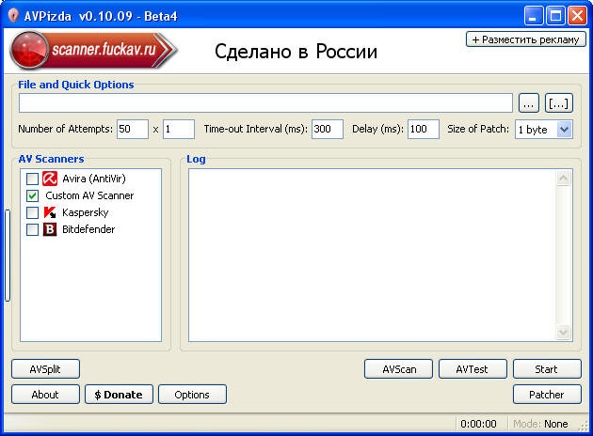Click the AVPizda title bar application icon

tap(13, 15)
